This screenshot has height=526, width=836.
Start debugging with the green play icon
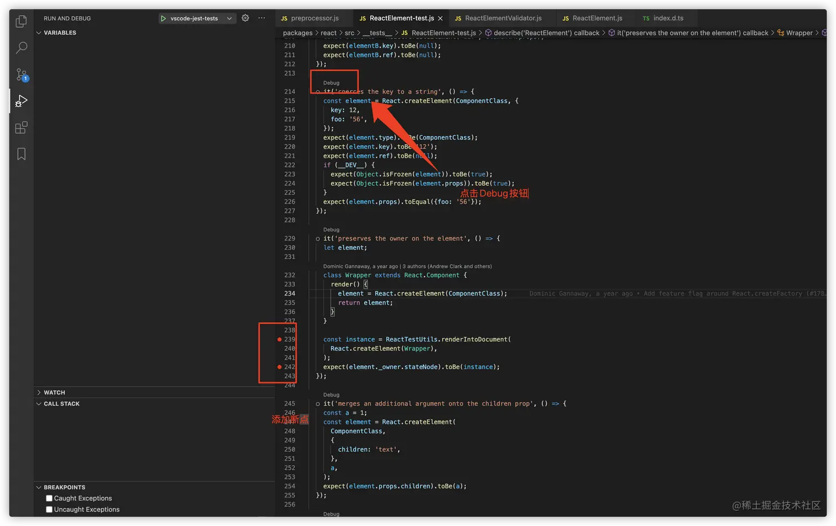[163, 18]
